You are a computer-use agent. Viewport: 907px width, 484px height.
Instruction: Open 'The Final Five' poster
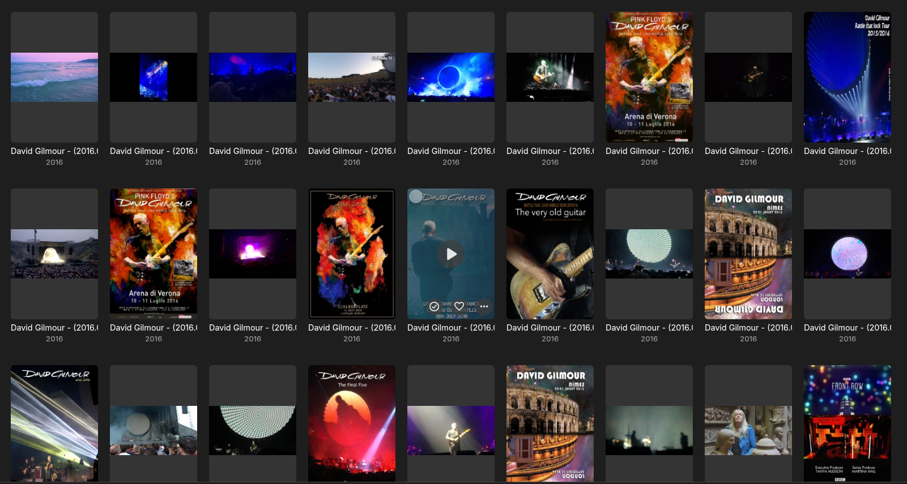(x=352, y=423)
